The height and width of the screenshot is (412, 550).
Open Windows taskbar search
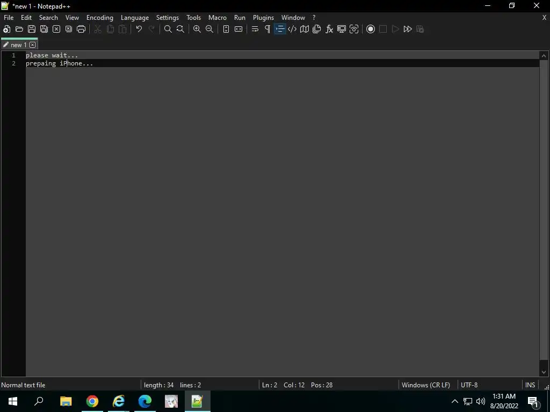[39, 401]
